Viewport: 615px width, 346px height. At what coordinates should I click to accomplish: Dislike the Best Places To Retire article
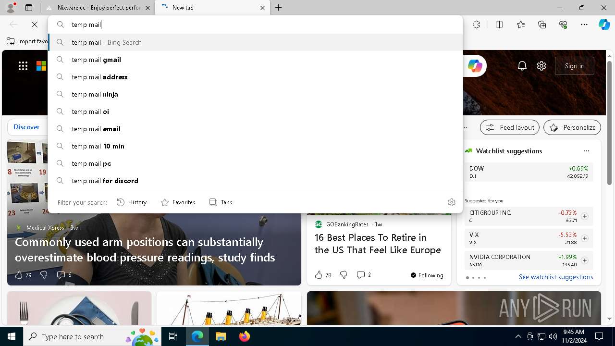[x=344, y=275]
